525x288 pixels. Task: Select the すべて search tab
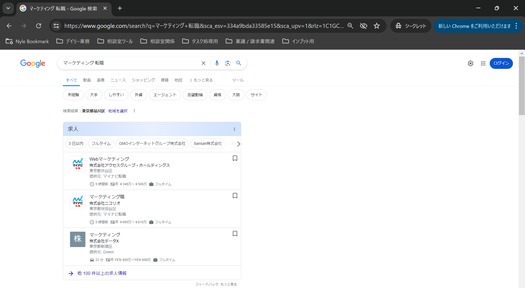pos(71,80)
